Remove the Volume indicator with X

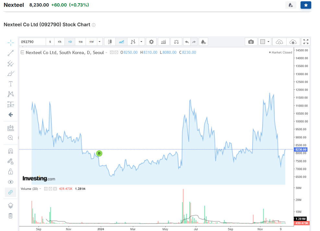(x=55, y=189)
